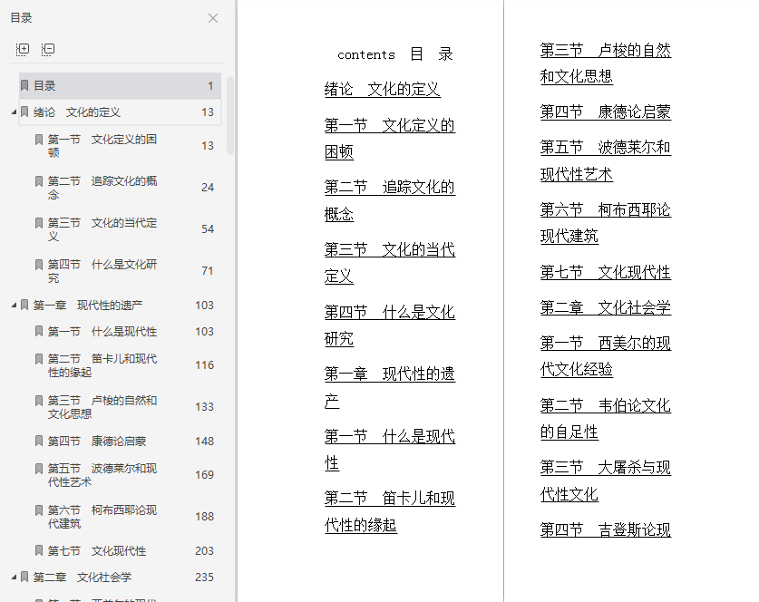This screenshot has width=759, height=602.
Task: Click bookmark icon beside 第四节 什么是文化研究
Action: click(x=39, y=264)
